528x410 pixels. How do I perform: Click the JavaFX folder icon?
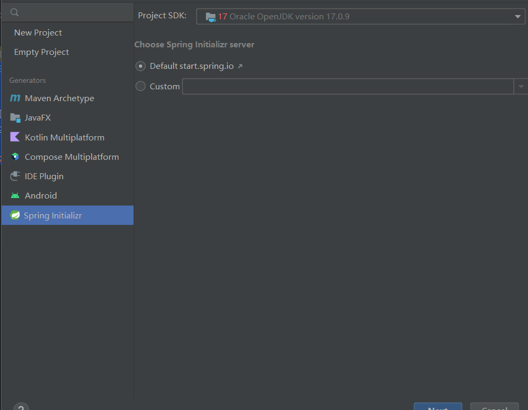15,118
